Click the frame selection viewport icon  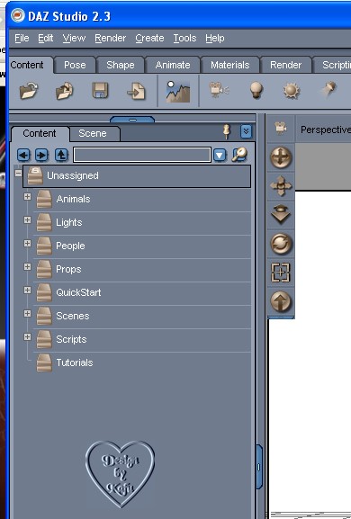point(281,273)
